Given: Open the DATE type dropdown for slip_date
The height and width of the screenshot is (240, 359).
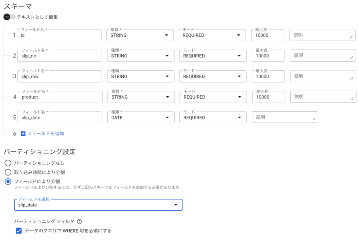Looking at the screenshot, I should [x=141, y=118].
